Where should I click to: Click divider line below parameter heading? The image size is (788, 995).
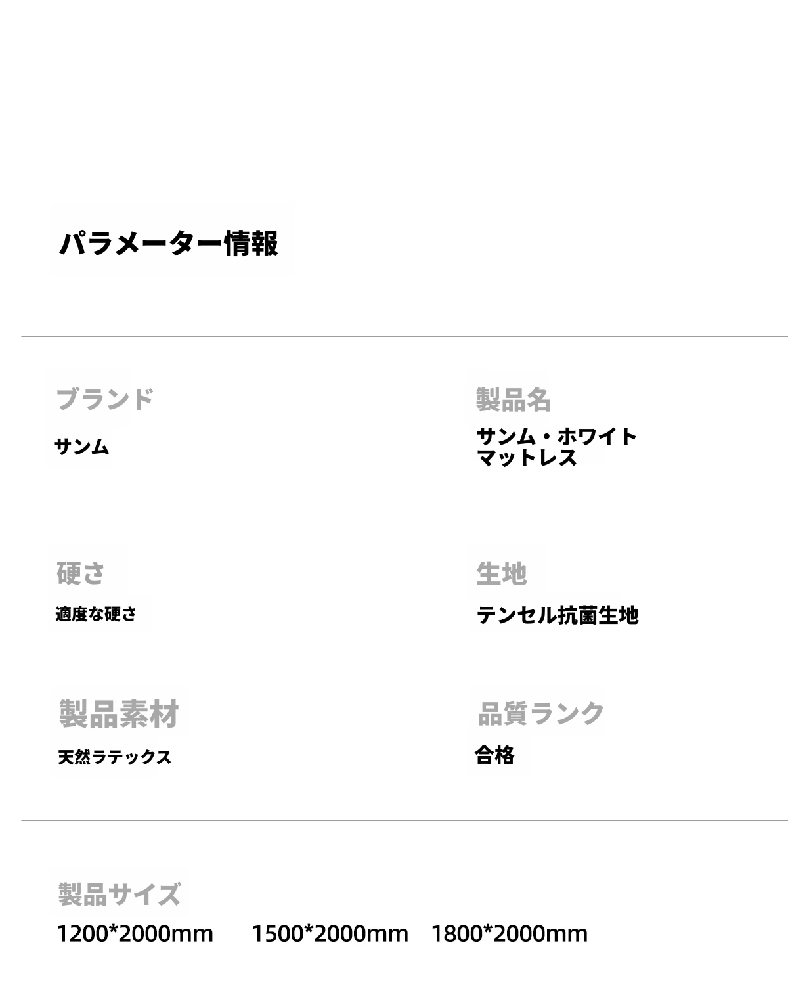(x=405, y=336)
